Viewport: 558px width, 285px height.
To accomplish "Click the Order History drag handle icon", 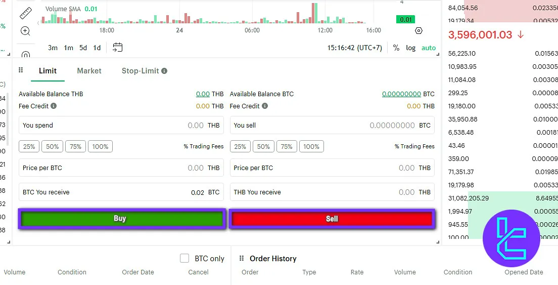I will pyautogui.click(x=242, y=259).
